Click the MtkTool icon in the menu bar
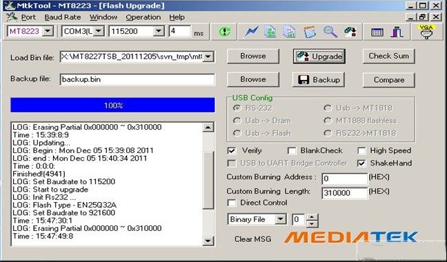Viewport: 447px width, 262px height. tap(12, 17)
